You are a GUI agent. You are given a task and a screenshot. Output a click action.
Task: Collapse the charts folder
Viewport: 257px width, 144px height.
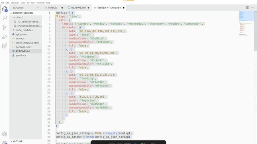tap(14, 17)
